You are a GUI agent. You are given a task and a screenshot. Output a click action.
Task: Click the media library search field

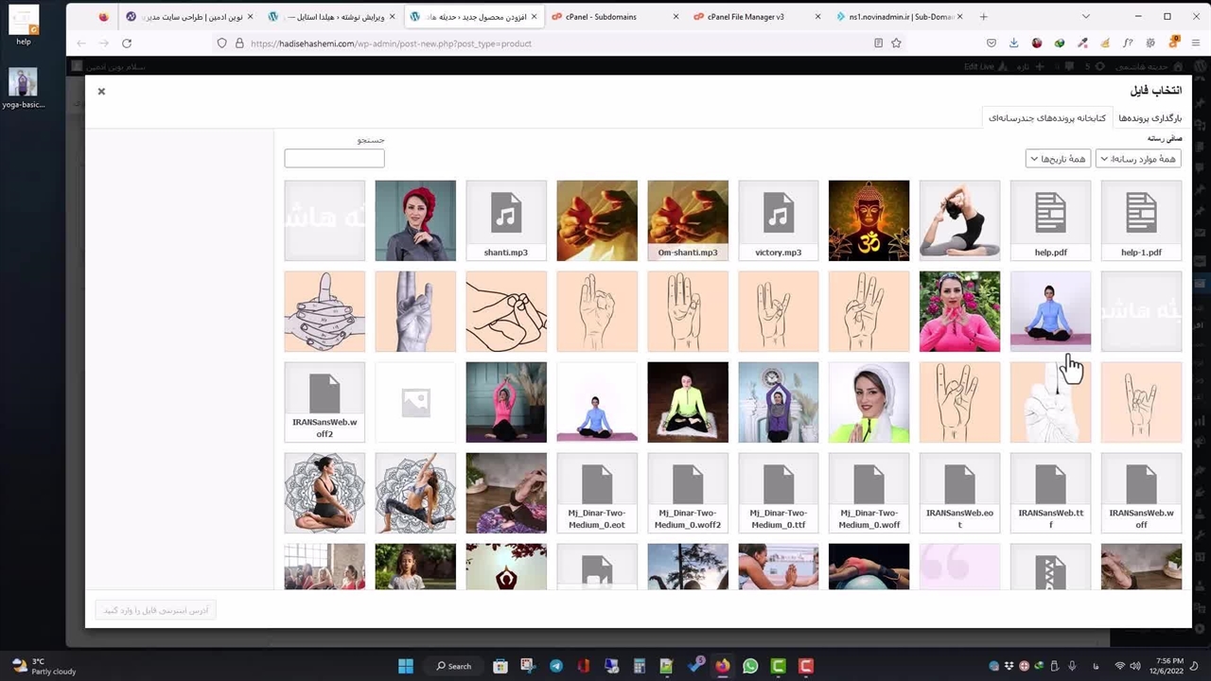pyautogui.click(x=334, y=159)
